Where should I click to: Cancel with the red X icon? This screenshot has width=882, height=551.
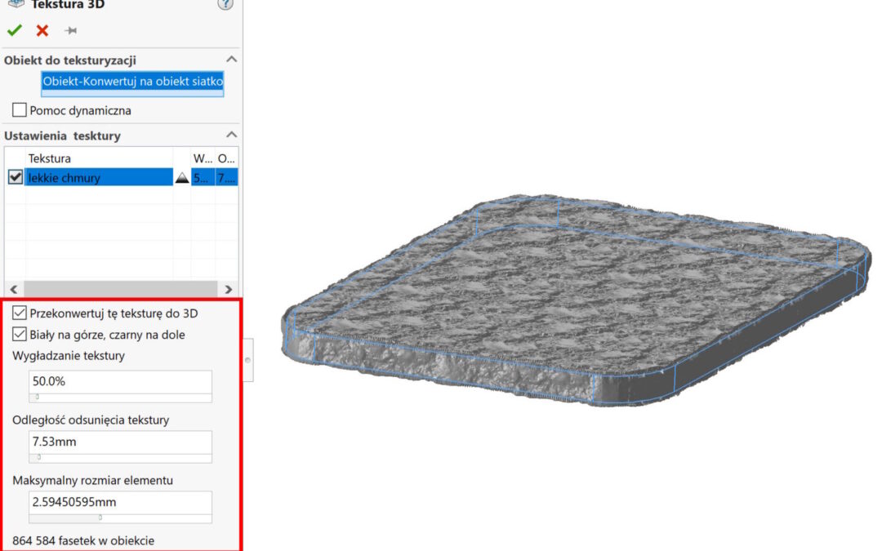coord(42,30)
